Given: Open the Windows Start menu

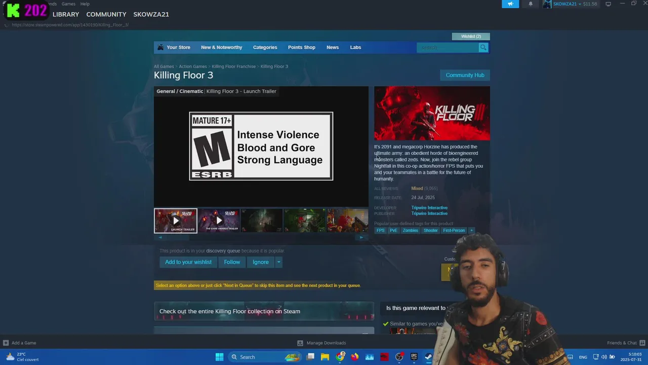Looking at the screenshot, I should coord(219,357).
